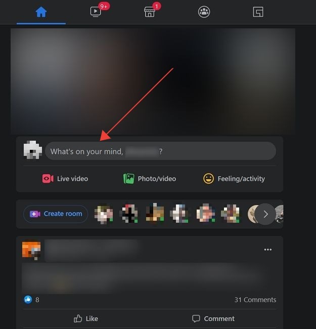Open the Marketplace tab
Screen dimensions: 316x329
tap(150, 12)
